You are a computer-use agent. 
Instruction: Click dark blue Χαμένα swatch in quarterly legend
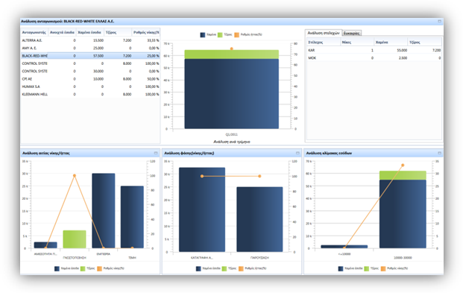click(203, 35)
